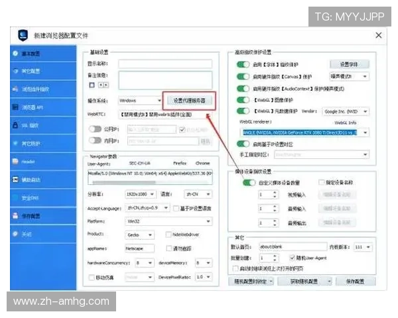Open the Accept-Language dropdown

pos(147,208)
